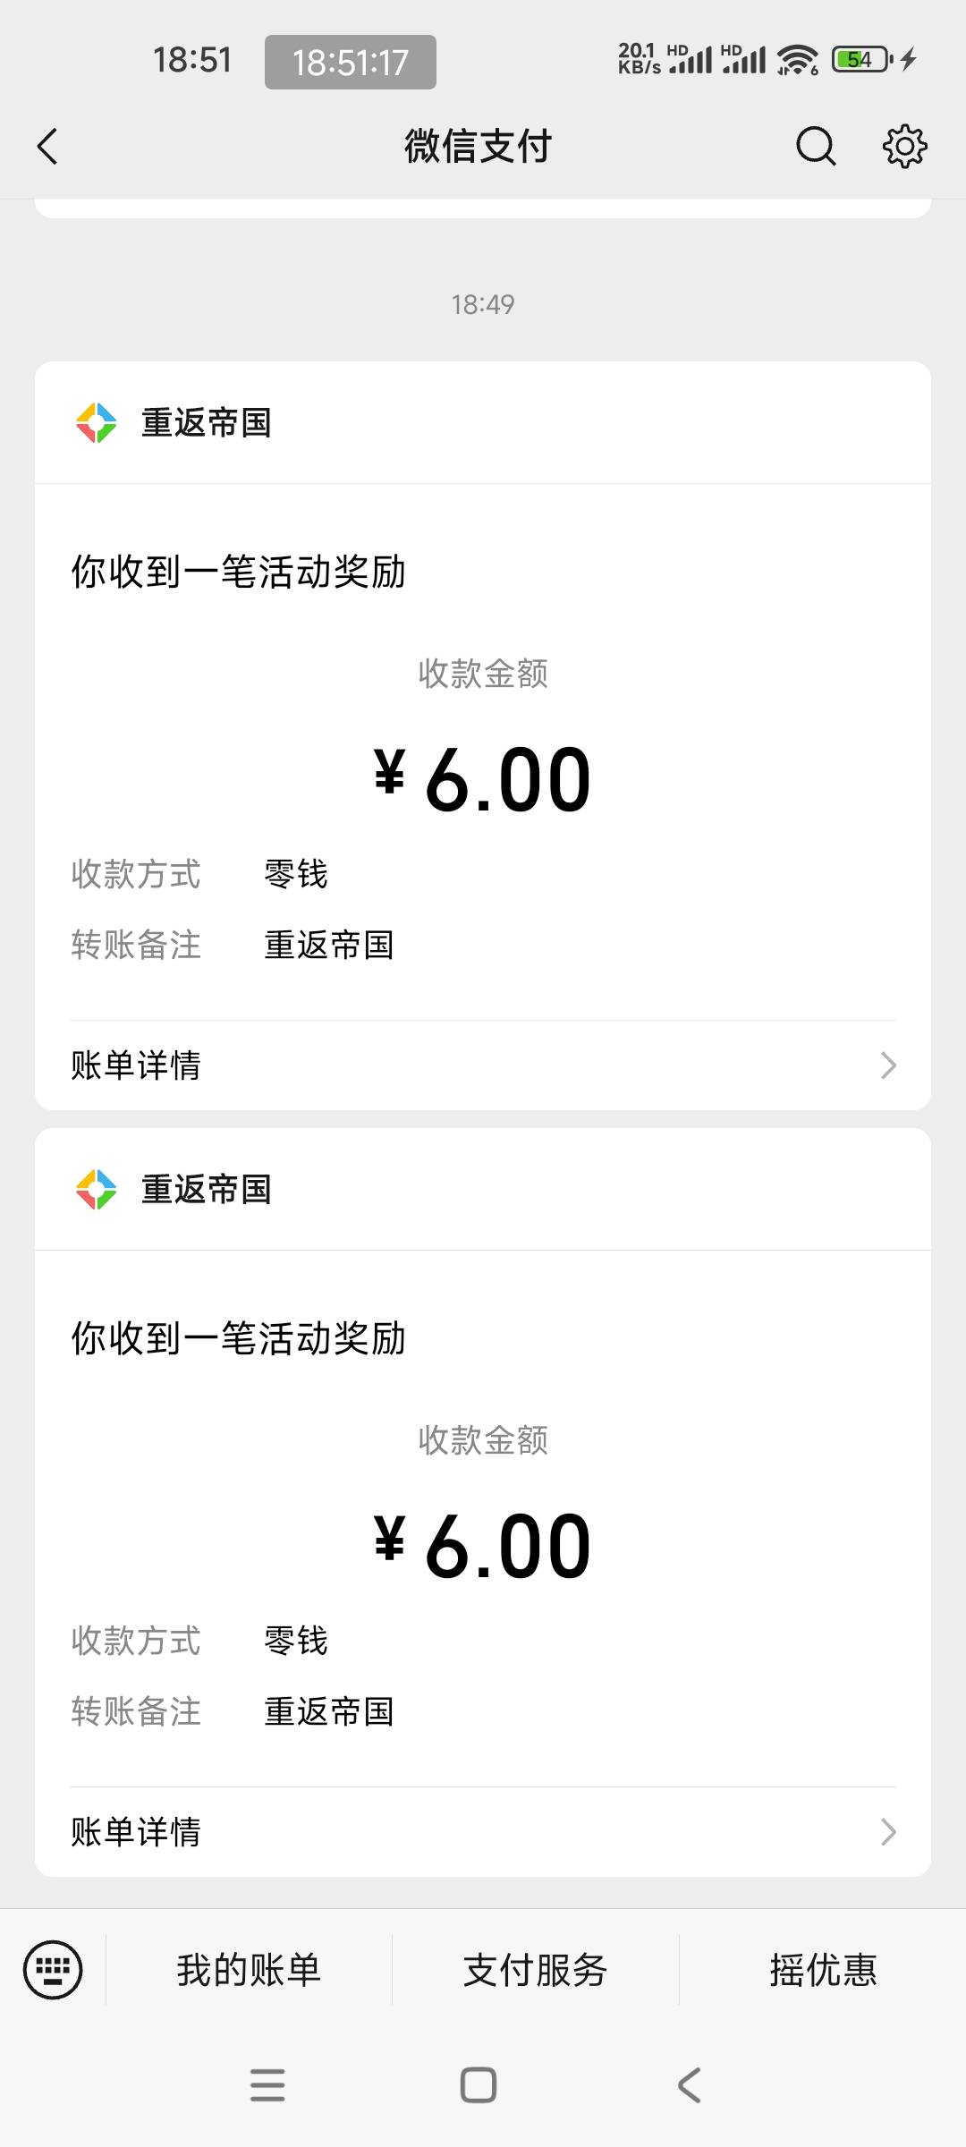Tap the 18:51:17 timestamp overlay
Screen dimensions: 966x2147
(350, 63)
